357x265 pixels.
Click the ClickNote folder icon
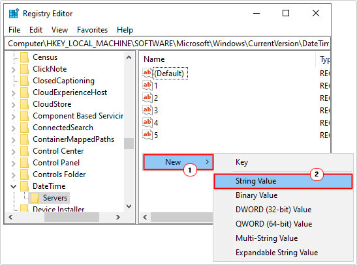24,69
